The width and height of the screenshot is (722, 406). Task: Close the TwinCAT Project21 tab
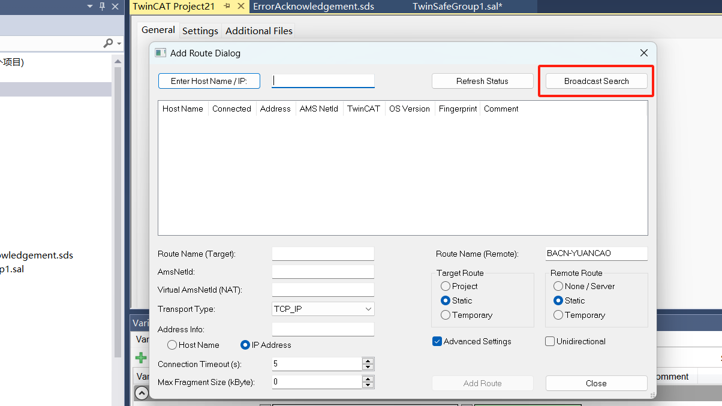point(240,7)
